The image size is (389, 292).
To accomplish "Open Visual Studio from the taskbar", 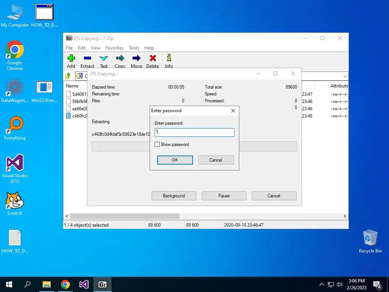I will tap(84, 284).
